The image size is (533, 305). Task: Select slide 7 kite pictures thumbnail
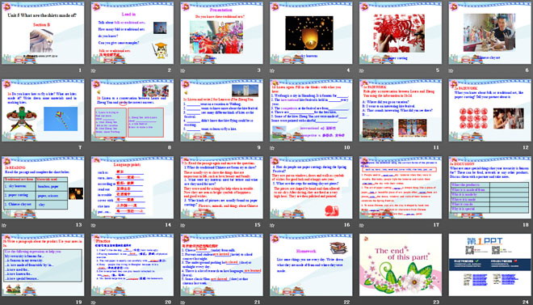coord(43,110)
